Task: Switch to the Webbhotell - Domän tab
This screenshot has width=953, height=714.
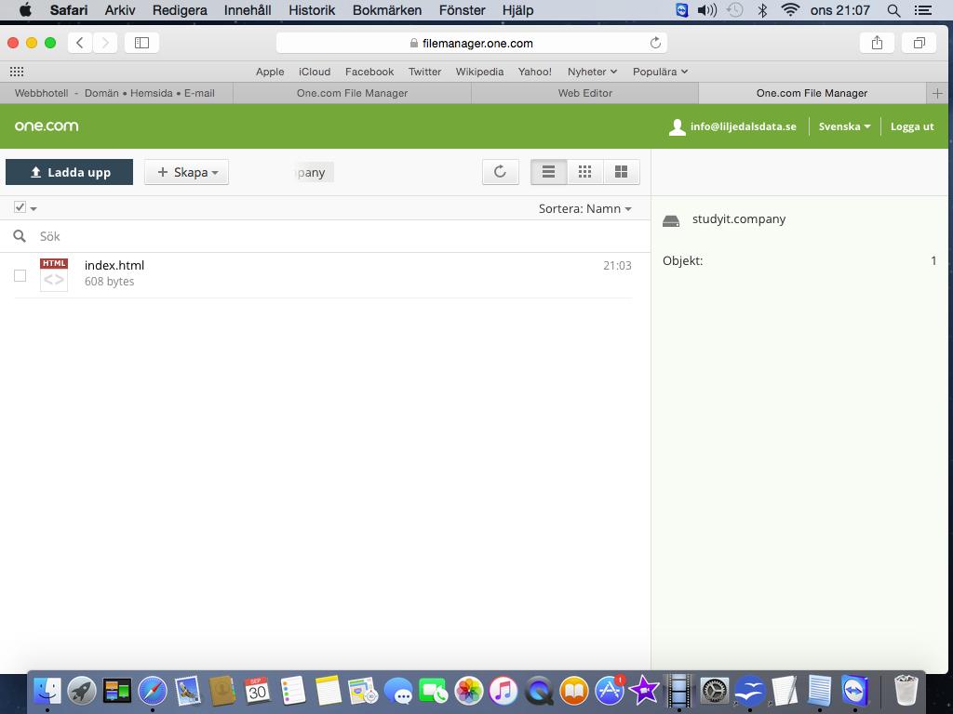Action: (x=116, y=93)
